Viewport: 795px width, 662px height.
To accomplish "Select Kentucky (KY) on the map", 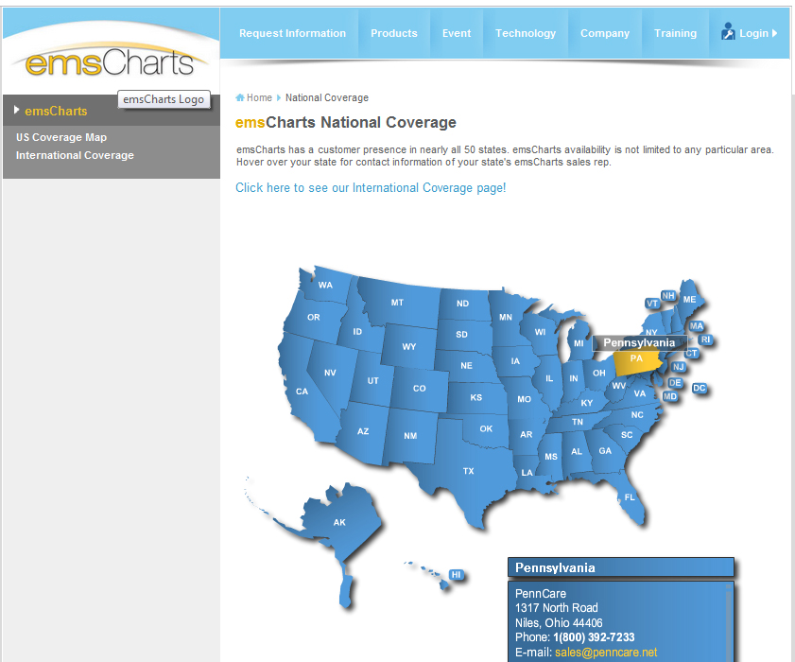I will pyautogui.click(x=587, y=403).
